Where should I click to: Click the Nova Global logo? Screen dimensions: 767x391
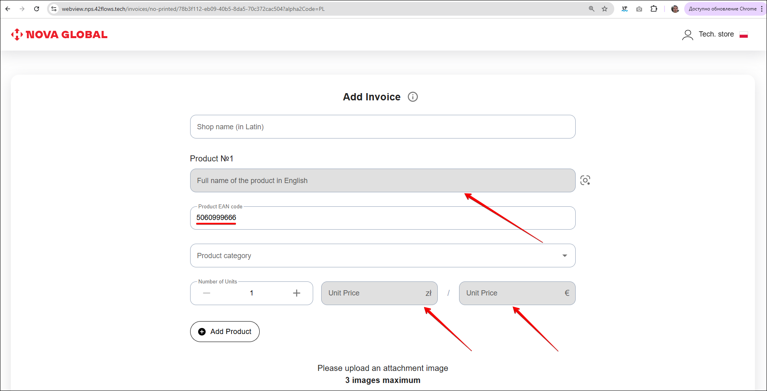pyautogui.click(x=59, y=35)
